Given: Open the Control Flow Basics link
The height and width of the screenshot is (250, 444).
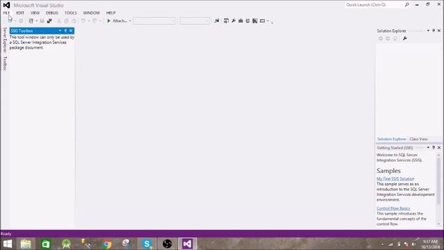Looking at the screenshot, I should [393, 208].
